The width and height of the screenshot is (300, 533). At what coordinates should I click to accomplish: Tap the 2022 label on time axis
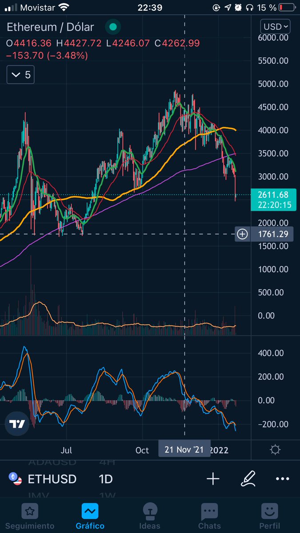point(219,450)
